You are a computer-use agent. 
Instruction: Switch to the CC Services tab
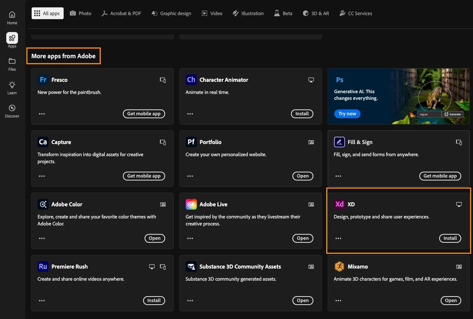356,13
